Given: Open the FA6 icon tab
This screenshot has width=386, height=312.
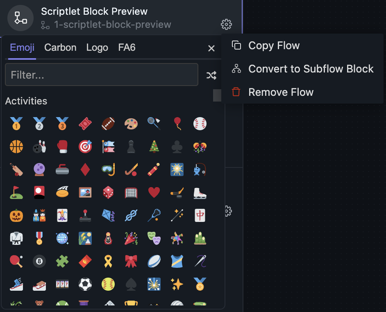Looking at the screenshot, I should tap(127, 47).
